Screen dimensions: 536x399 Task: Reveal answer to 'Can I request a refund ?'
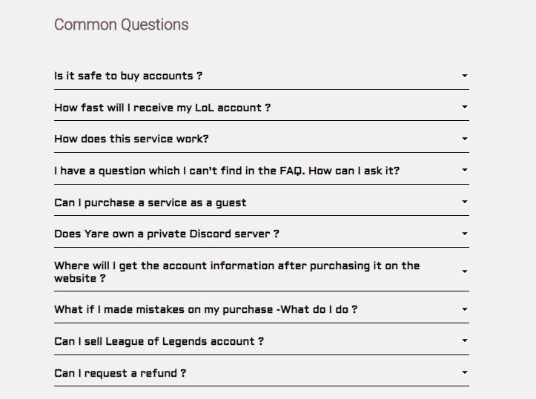click(120, 373)
